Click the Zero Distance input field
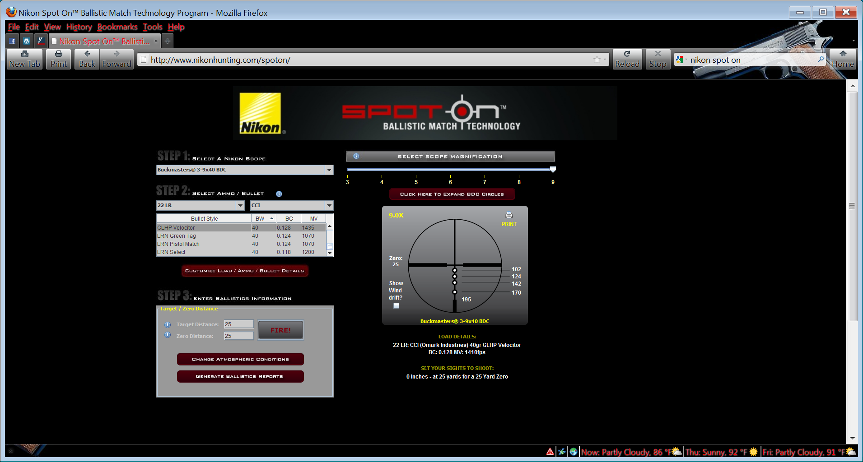This screenshot has width=863, height=462. coord(239,336)
